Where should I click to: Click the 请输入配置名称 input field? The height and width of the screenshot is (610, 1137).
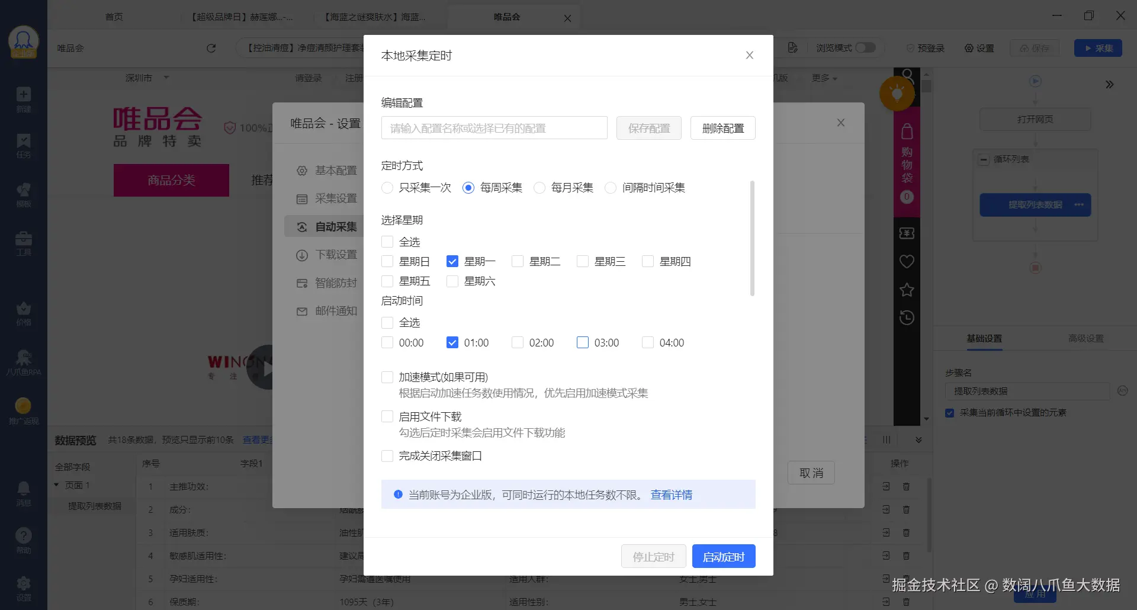494,128
